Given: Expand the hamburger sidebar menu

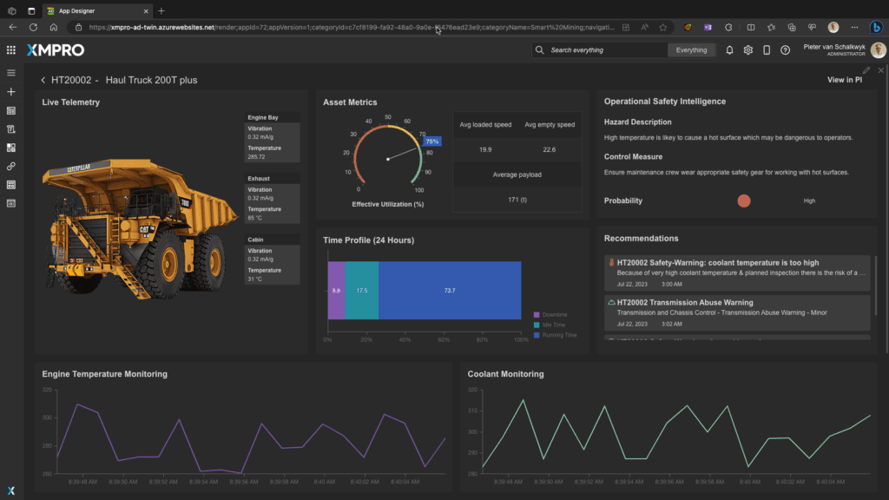Looking at the screenshot, I should tap(11, 73).
